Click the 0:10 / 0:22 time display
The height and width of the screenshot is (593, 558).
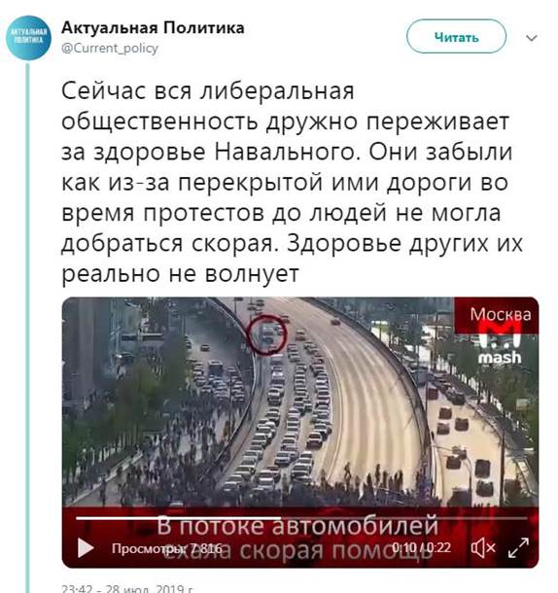422,547
